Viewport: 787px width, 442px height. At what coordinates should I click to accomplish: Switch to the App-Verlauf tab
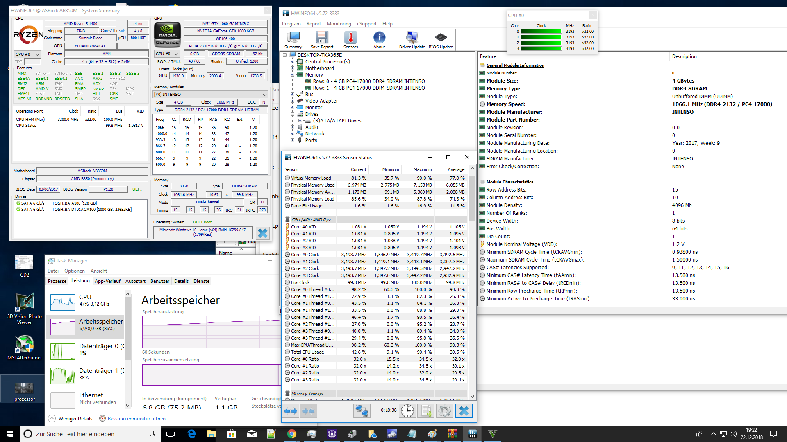107,281
